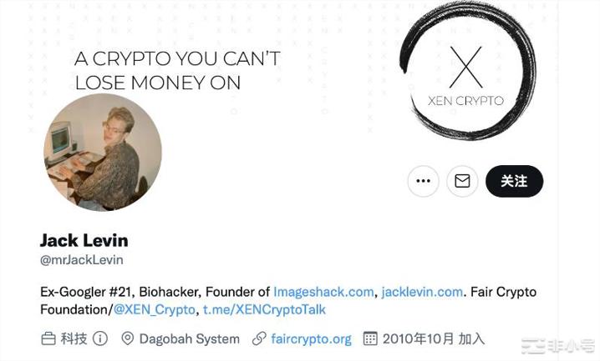Viewport: 600px width, 361px height.
Task: Click the 科技 category label
Action: coord(74,338)
